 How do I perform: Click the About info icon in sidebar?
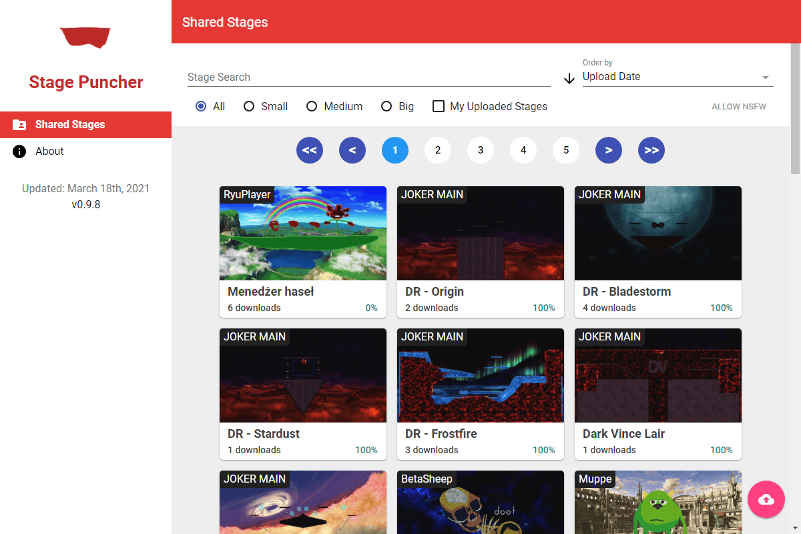(x=19, y=152)
